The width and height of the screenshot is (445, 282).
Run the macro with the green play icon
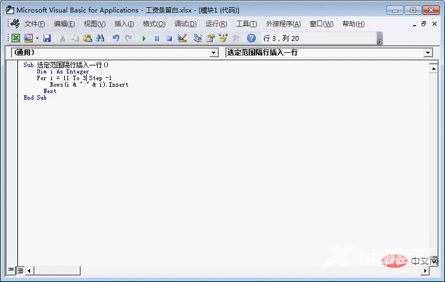pos(144,39)
